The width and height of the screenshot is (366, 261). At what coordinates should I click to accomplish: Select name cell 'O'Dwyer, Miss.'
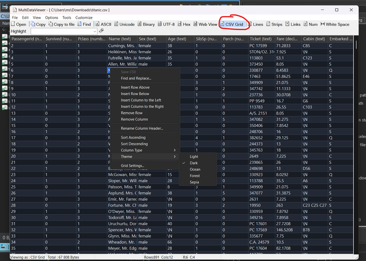[x=122, y=211]
